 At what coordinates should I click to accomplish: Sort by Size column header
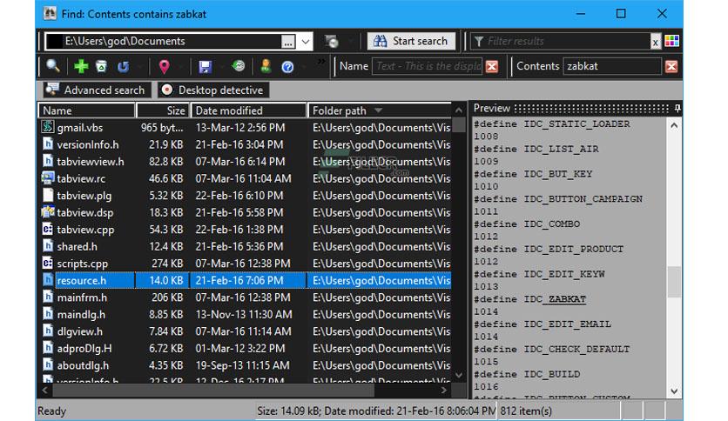(163, 110)
